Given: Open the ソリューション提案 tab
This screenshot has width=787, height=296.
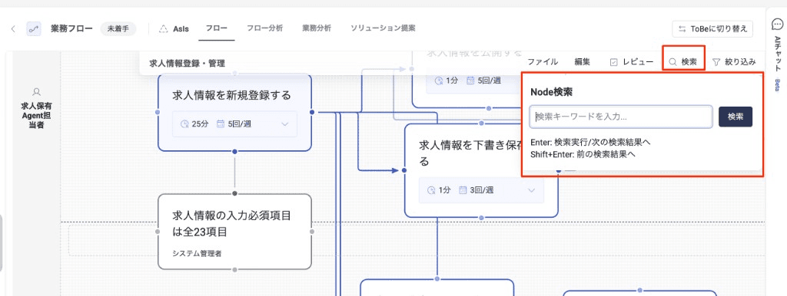Looking at the screenshot, I should (383, 28).
